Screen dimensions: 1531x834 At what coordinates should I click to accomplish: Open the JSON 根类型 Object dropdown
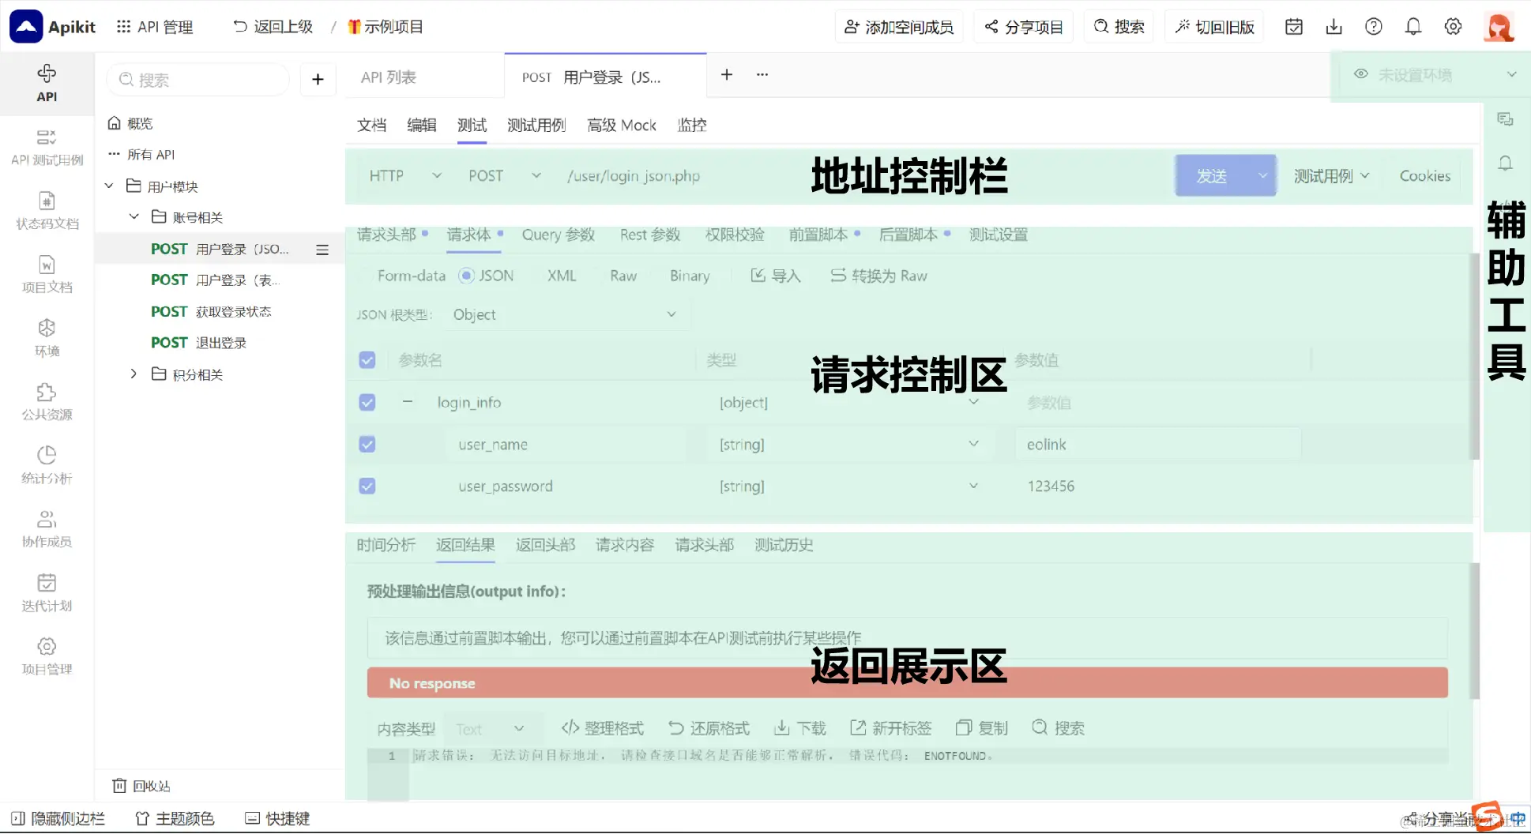[x=563, y=314]
